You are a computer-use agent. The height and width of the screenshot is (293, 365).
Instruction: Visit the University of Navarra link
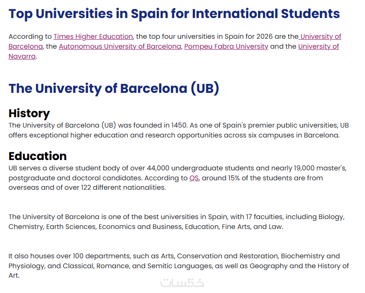point(319,46)
